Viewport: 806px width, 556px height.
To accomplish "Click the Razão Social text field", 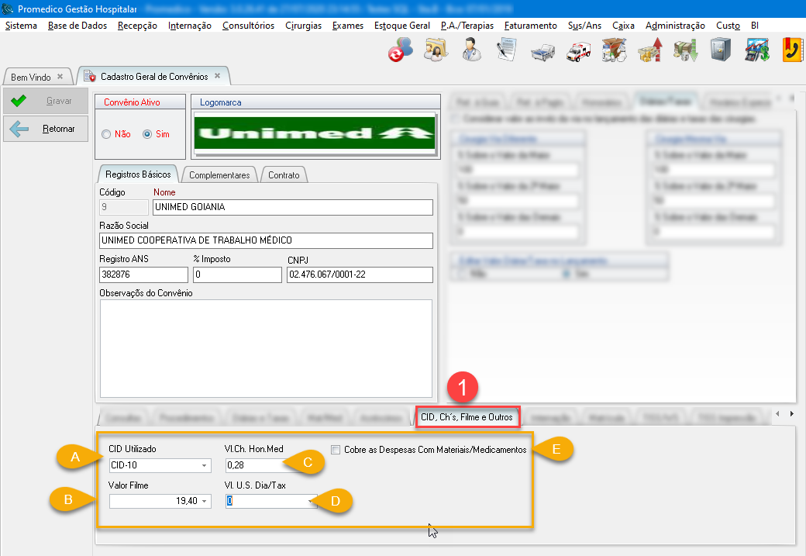I will (x=266, y=240).
